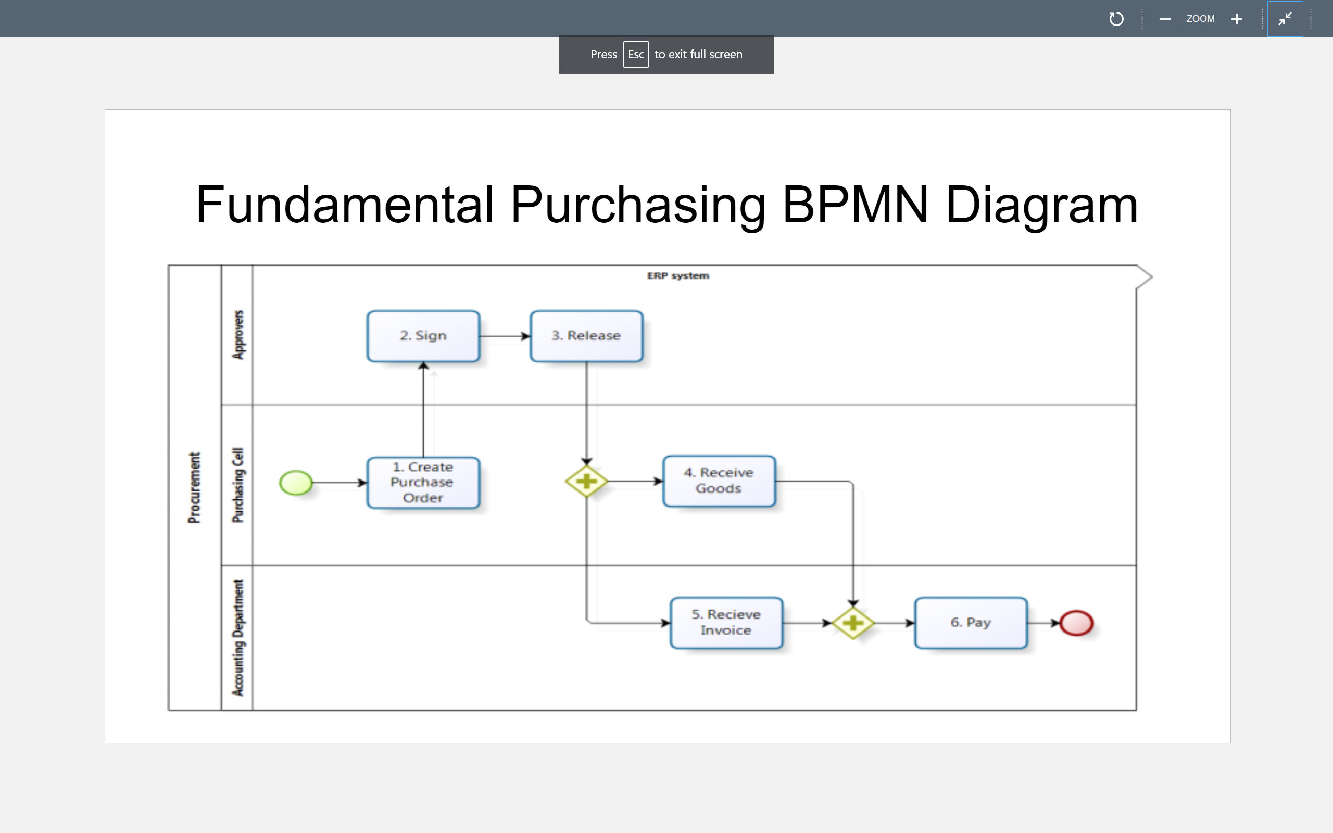This screenshot has height=833, width=1333.
Task: Click the parallel gateway before Pay
Action: [853, 623]
